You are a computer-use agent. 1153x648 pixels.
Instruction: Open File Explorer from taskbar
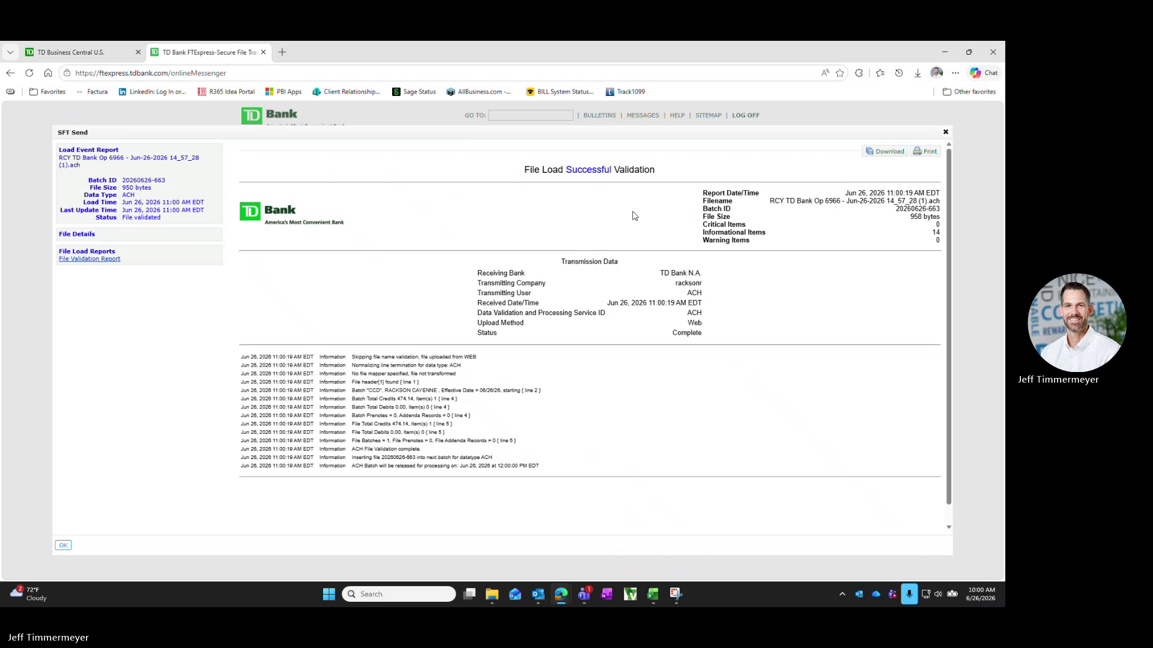pyautogui.click(x=492, y=594)
